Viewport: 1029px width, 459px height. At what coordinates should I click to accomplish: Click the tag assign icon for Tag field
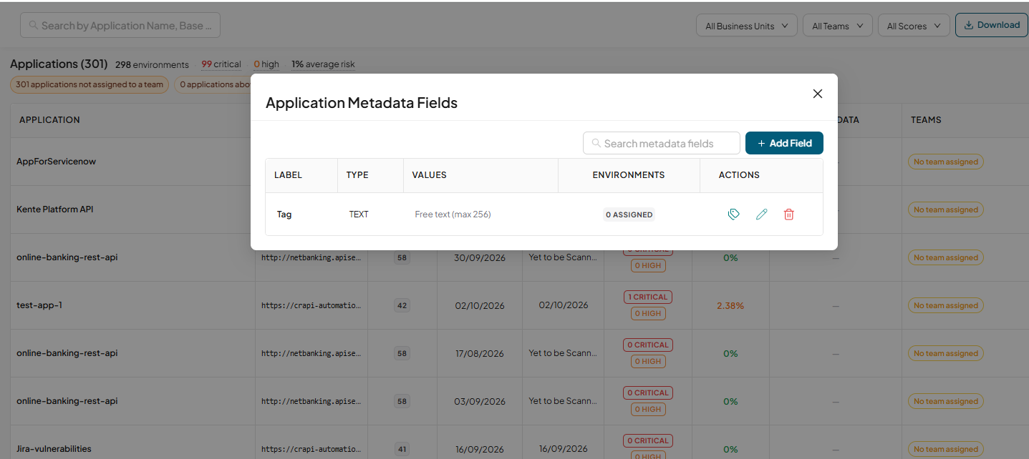click(x=733, y=214)
